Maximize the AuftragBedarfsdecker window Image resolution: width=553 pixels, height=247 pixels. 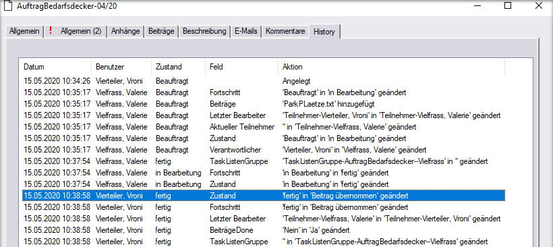[508, 5]
